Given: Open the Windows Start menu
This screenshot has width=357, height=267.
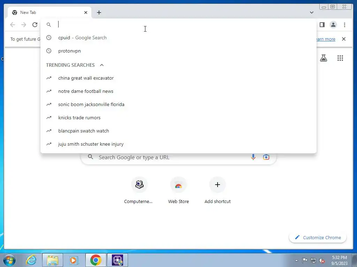Looking at the screenshot, I should tap(9, 260).
